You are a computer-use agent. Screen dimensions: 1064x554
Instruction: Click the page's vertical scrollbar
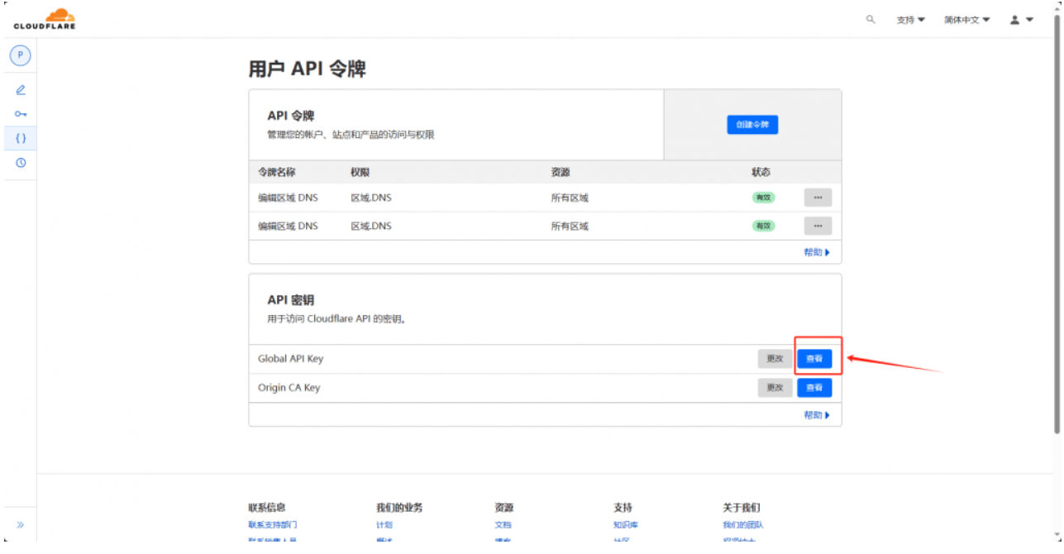pyautogui.click(x=1057, y=223)
